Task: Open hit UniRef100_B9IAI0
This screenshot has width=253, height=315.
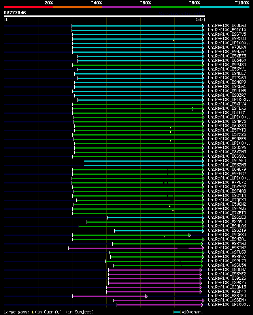Action: 227,30
